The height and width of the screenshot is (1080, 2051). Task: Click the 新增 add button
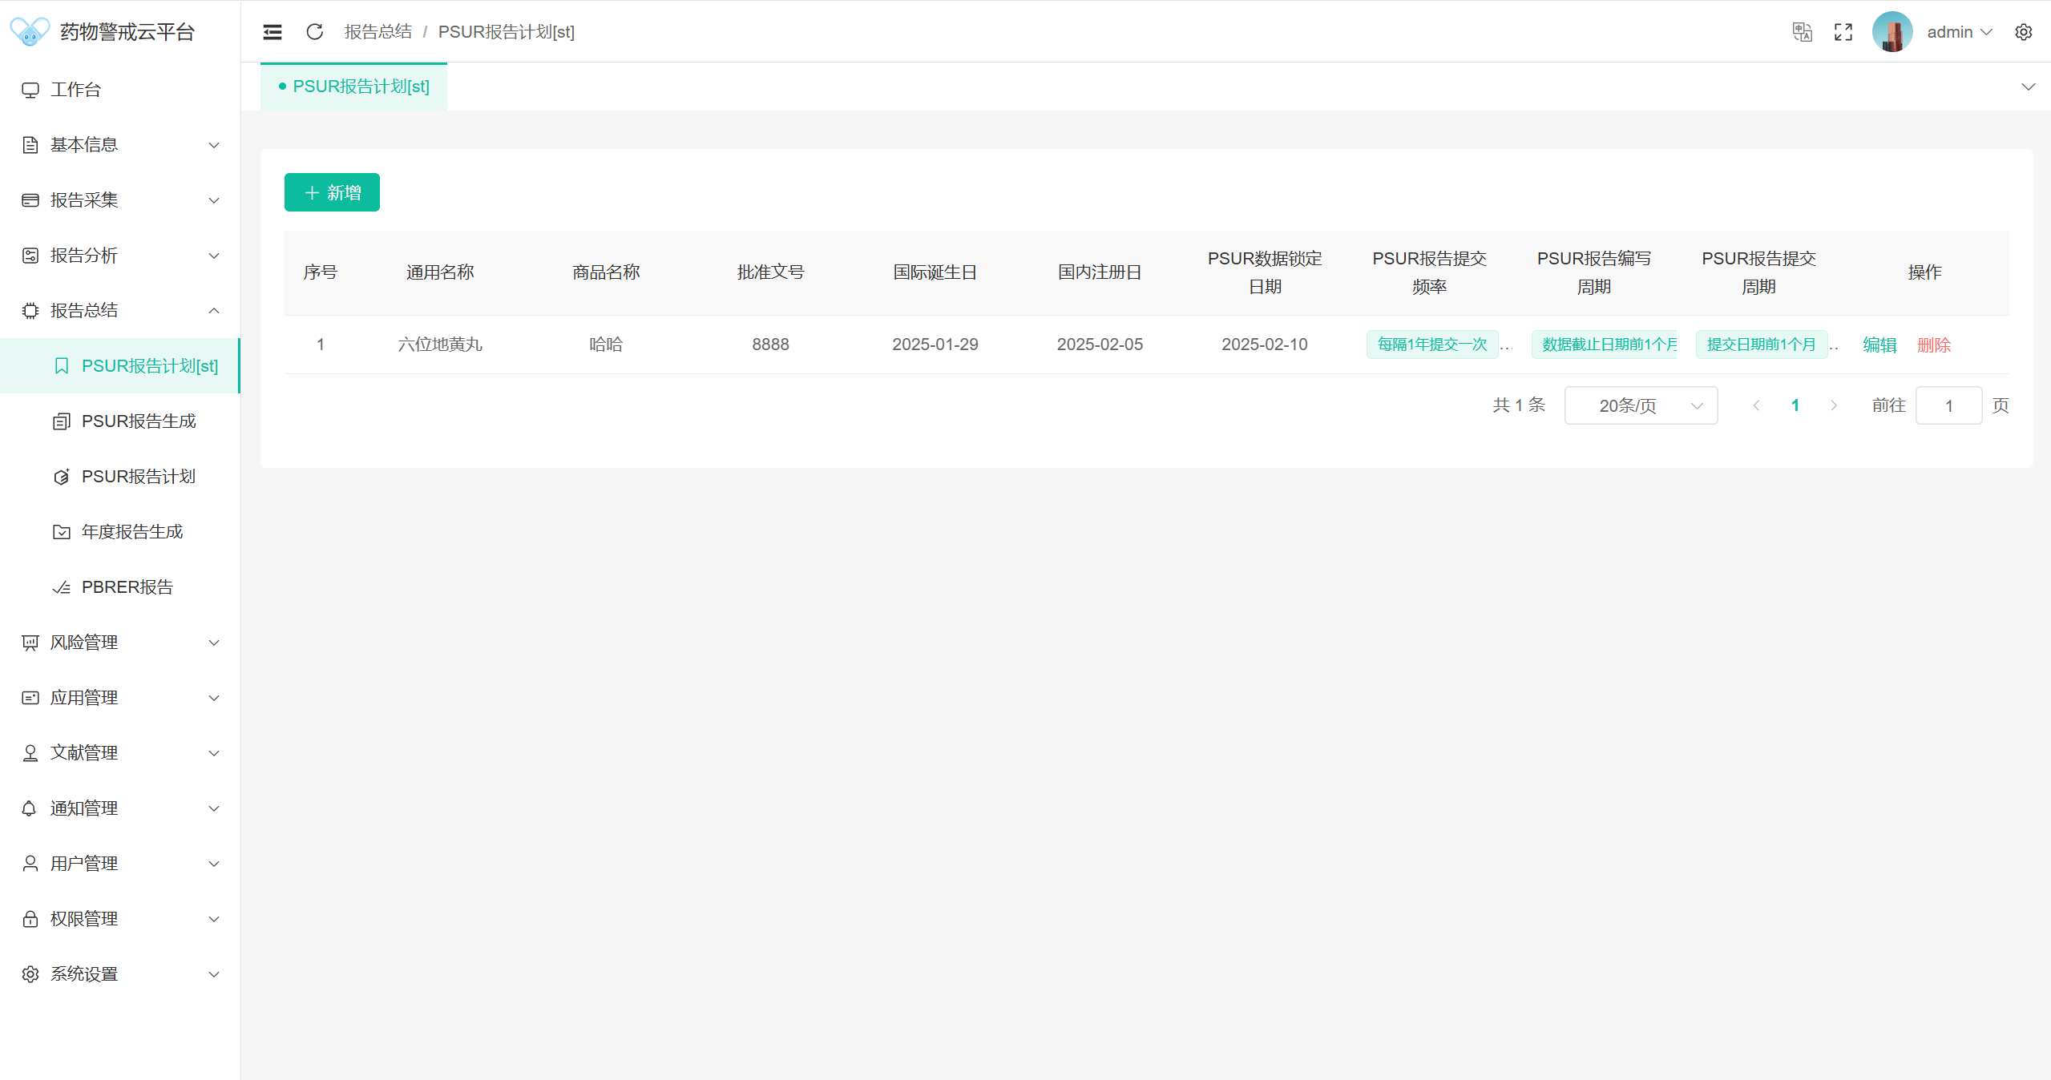click(332, 192)
